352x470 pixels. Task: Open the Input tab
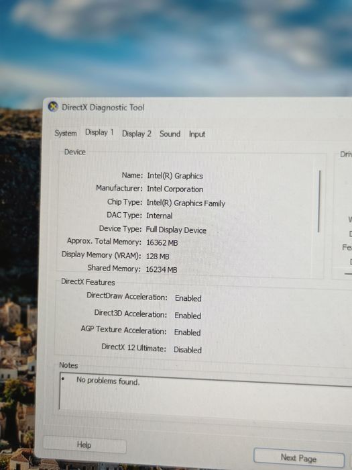(196, 134)
